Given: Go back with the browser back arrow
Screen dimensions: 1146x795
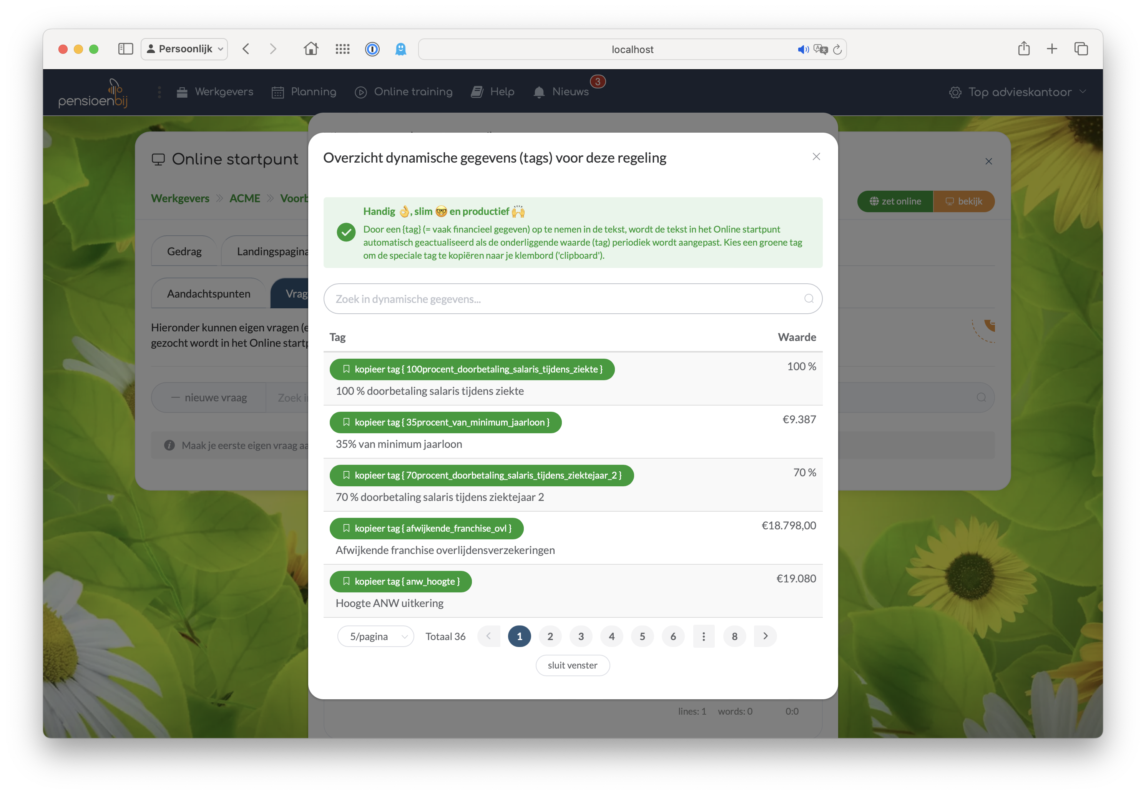Looking at the screenshot, I should click(x=246, y=49).
